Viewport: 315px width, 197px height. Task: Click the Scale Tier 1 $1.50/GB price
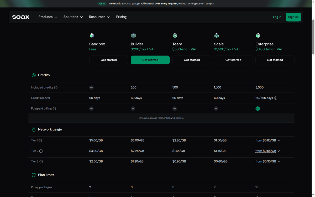pyautogui.click(x=220, y=141)
